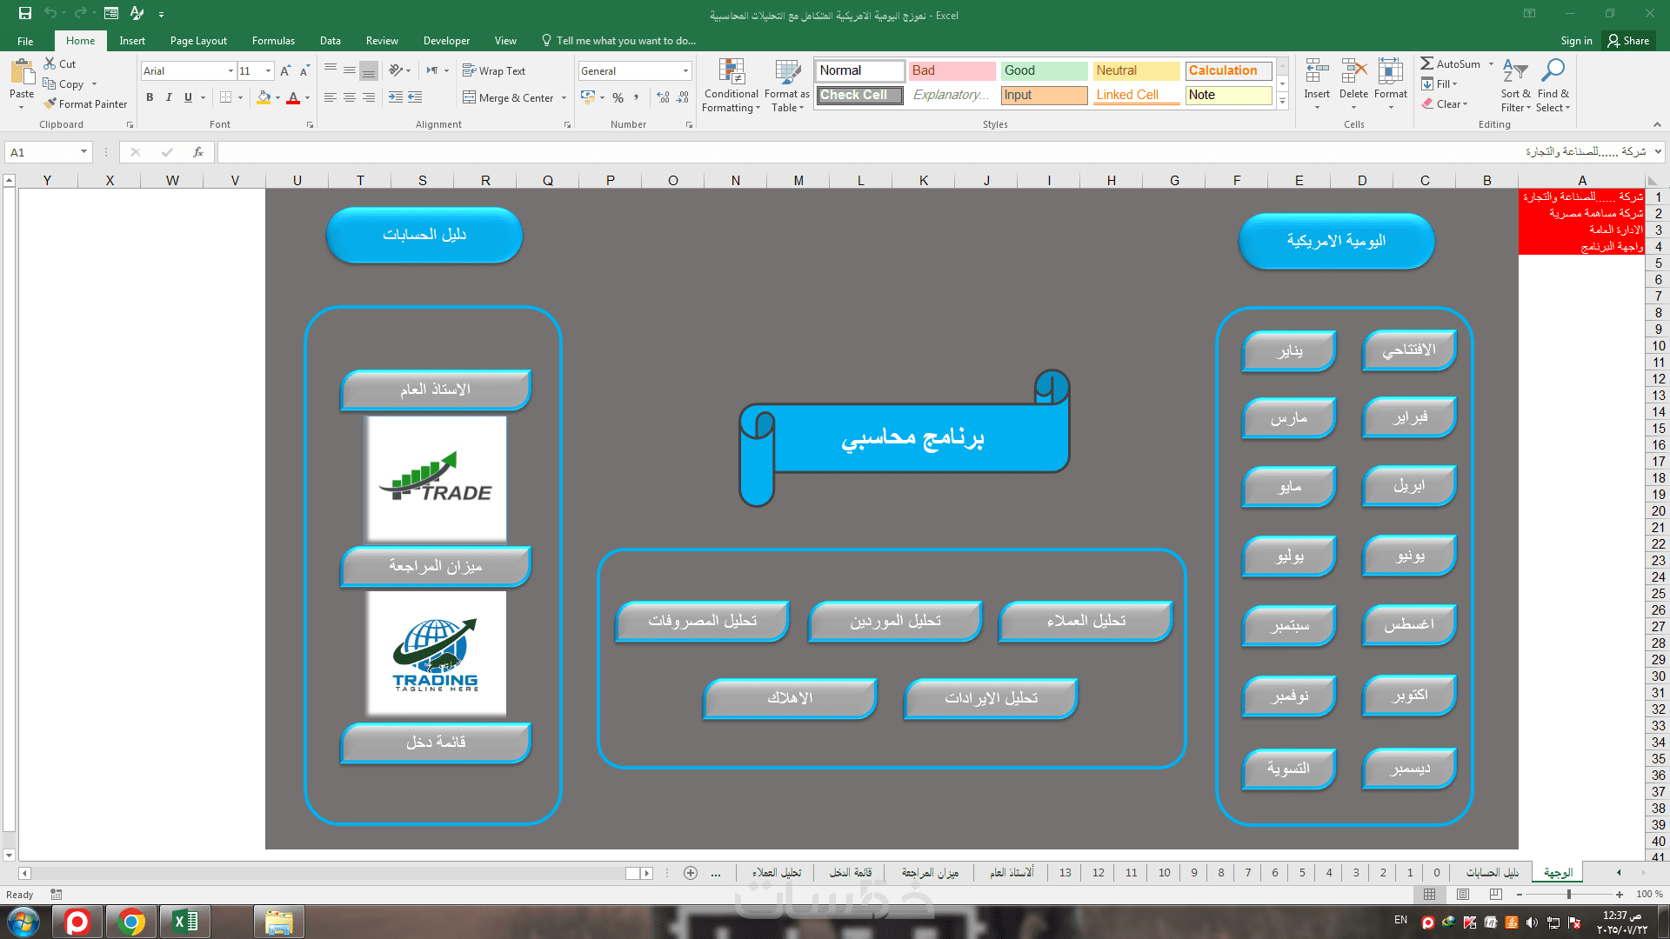Click the zoom slider handle in status bar
The width and height of the screenshot is (1670, 939).
1568,894
